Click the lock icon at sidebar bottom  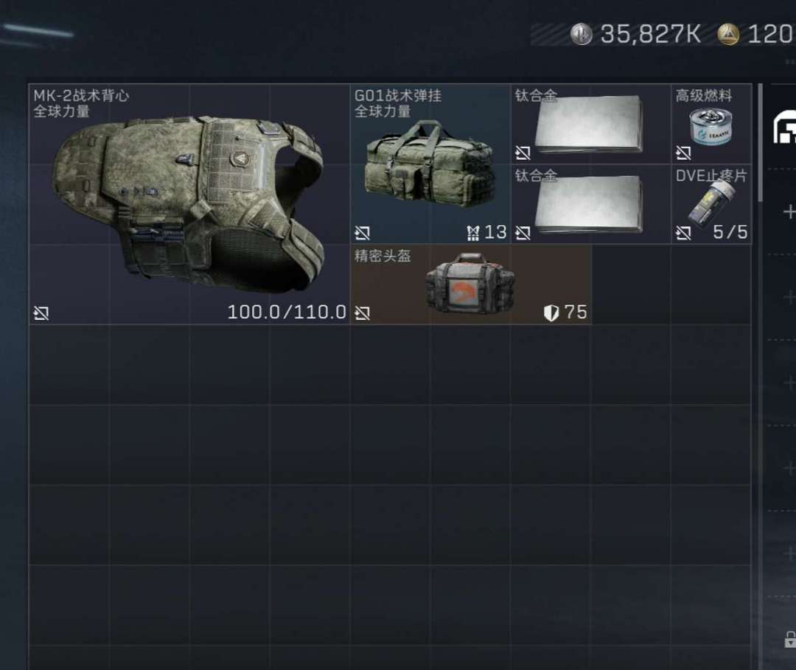click(x=790, y=639)
